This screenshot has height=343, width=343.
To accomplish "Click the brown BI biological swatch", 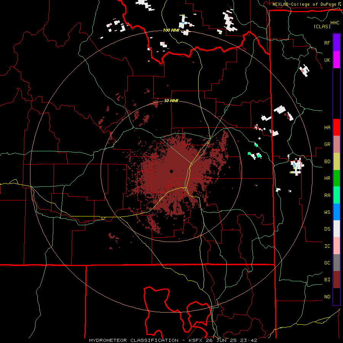I will click(x=337, y=280).
